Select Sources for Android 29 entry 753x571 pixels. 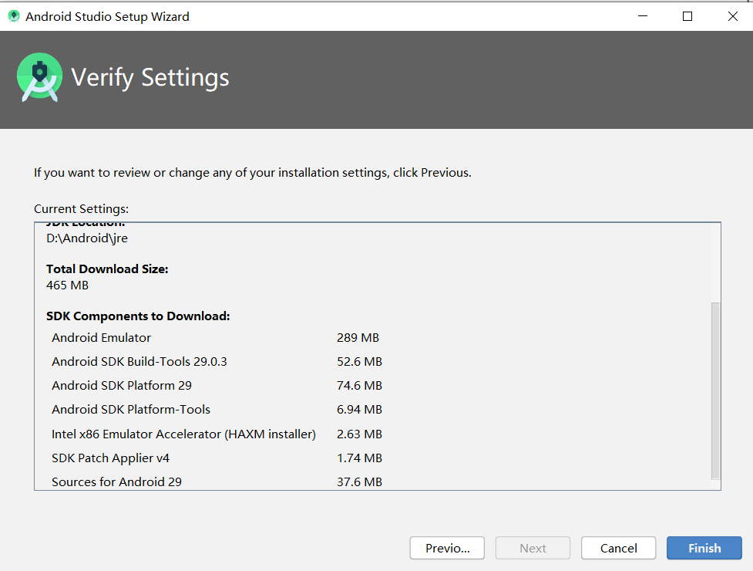point(217,481)
